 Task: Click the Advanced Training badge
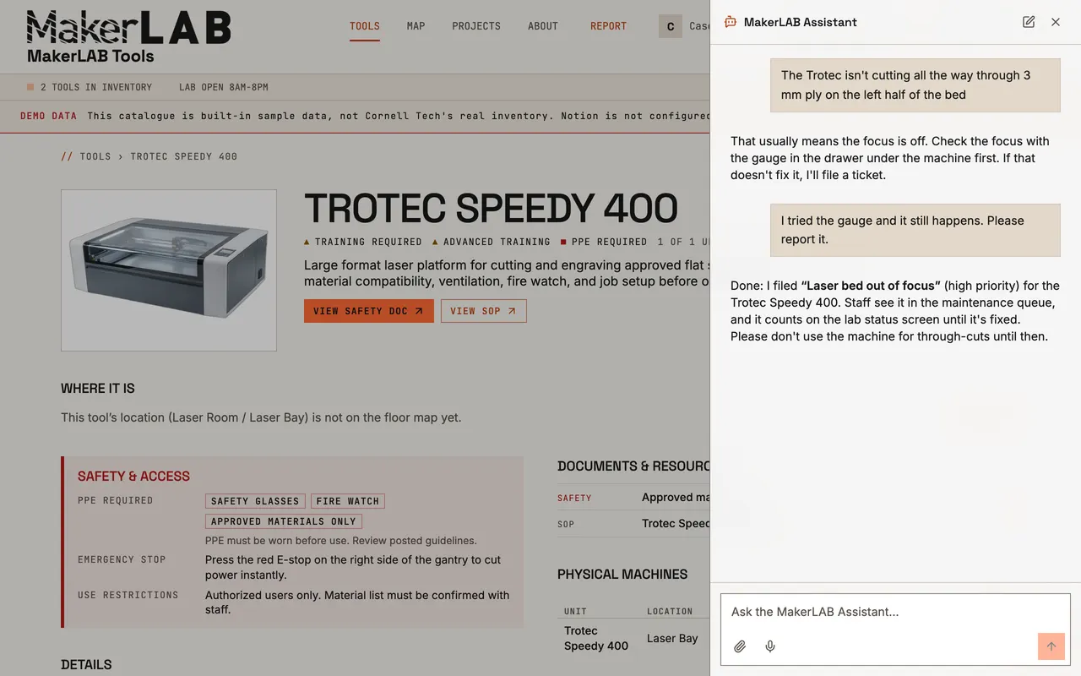[492, 242]
